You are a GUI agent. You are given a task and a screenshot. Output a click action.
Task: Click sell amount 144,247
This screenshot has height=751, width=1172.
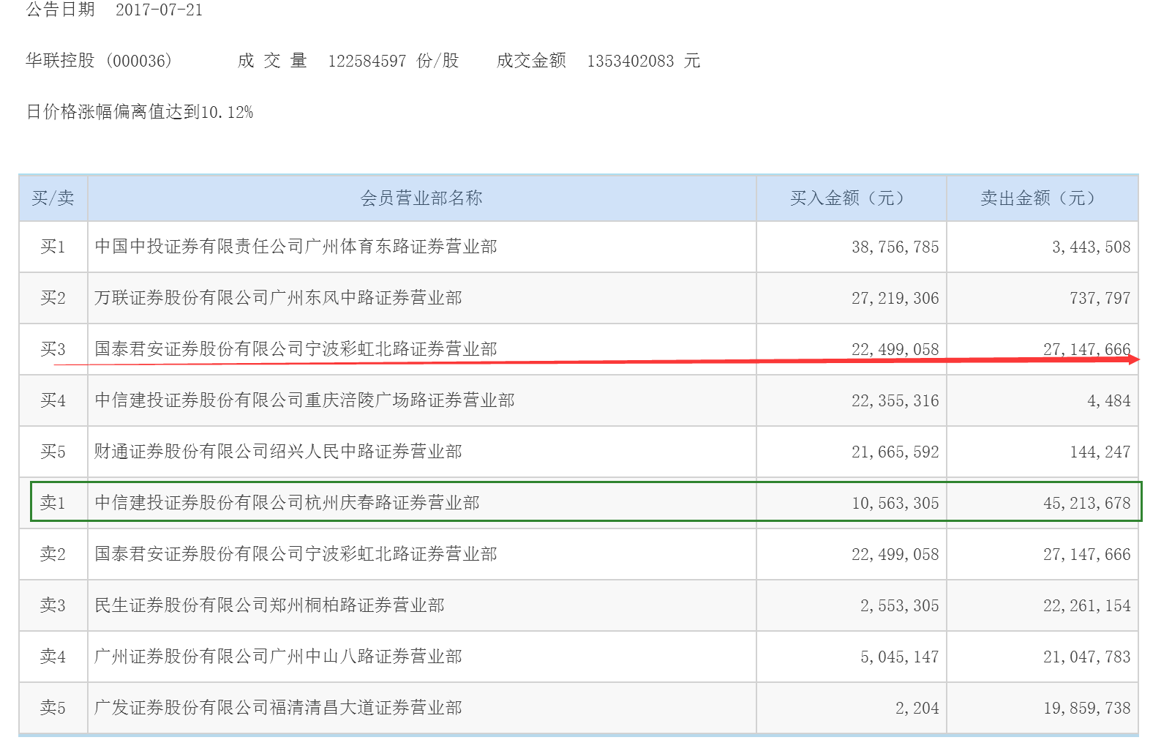(x=1100, y=452)
